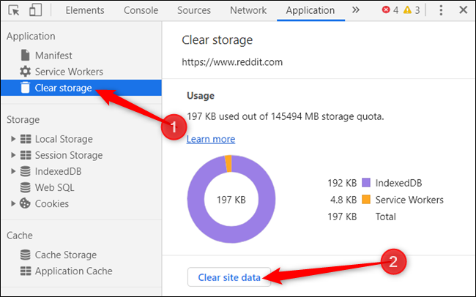Expand the IndexedDB tree node
The width and height of the screenshot is (476, 297).
point(13,171)
